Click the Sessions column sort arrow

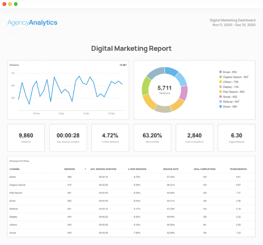click(x=85, y=169)
